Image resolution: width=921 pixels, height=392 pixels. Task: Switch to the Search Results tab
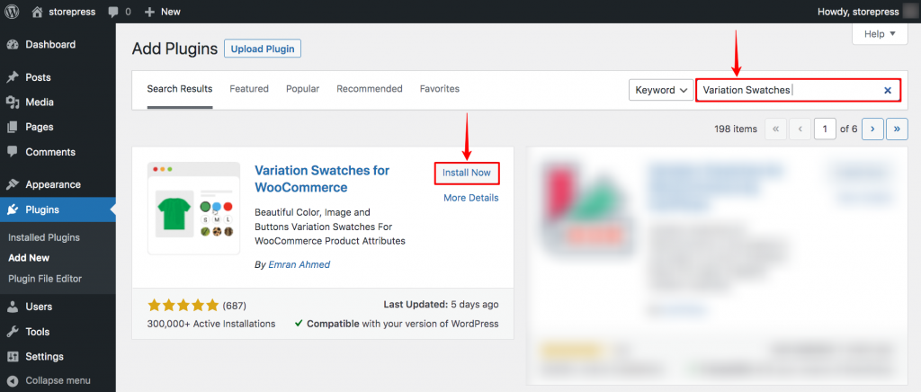180,89
